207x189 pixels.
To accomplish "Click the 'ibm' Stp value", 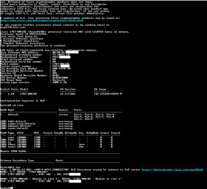I will [x=81, y=147].
